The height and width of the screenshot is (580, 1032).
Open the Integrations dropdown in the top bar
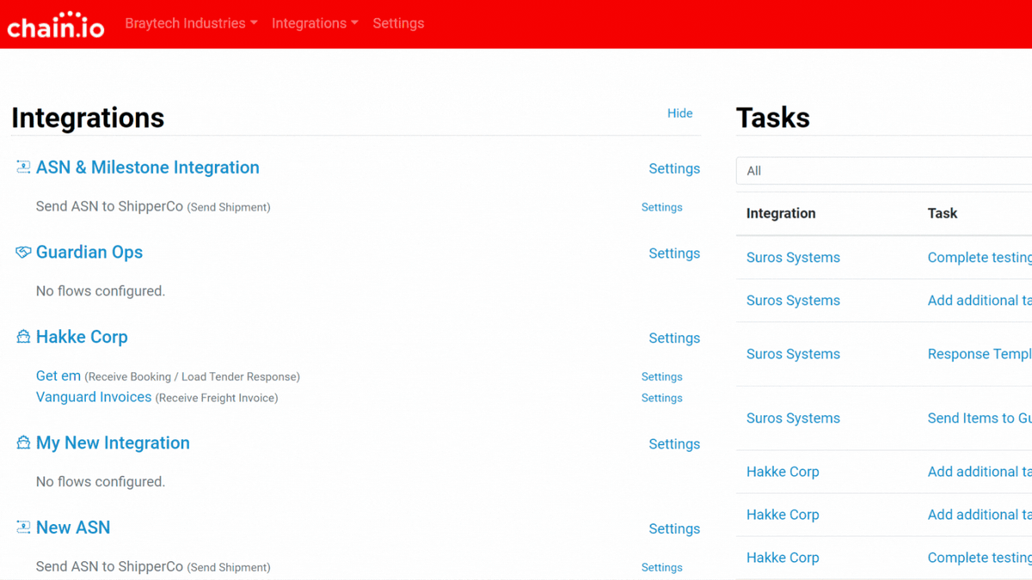pyautogui.click(x=308, y=23)
